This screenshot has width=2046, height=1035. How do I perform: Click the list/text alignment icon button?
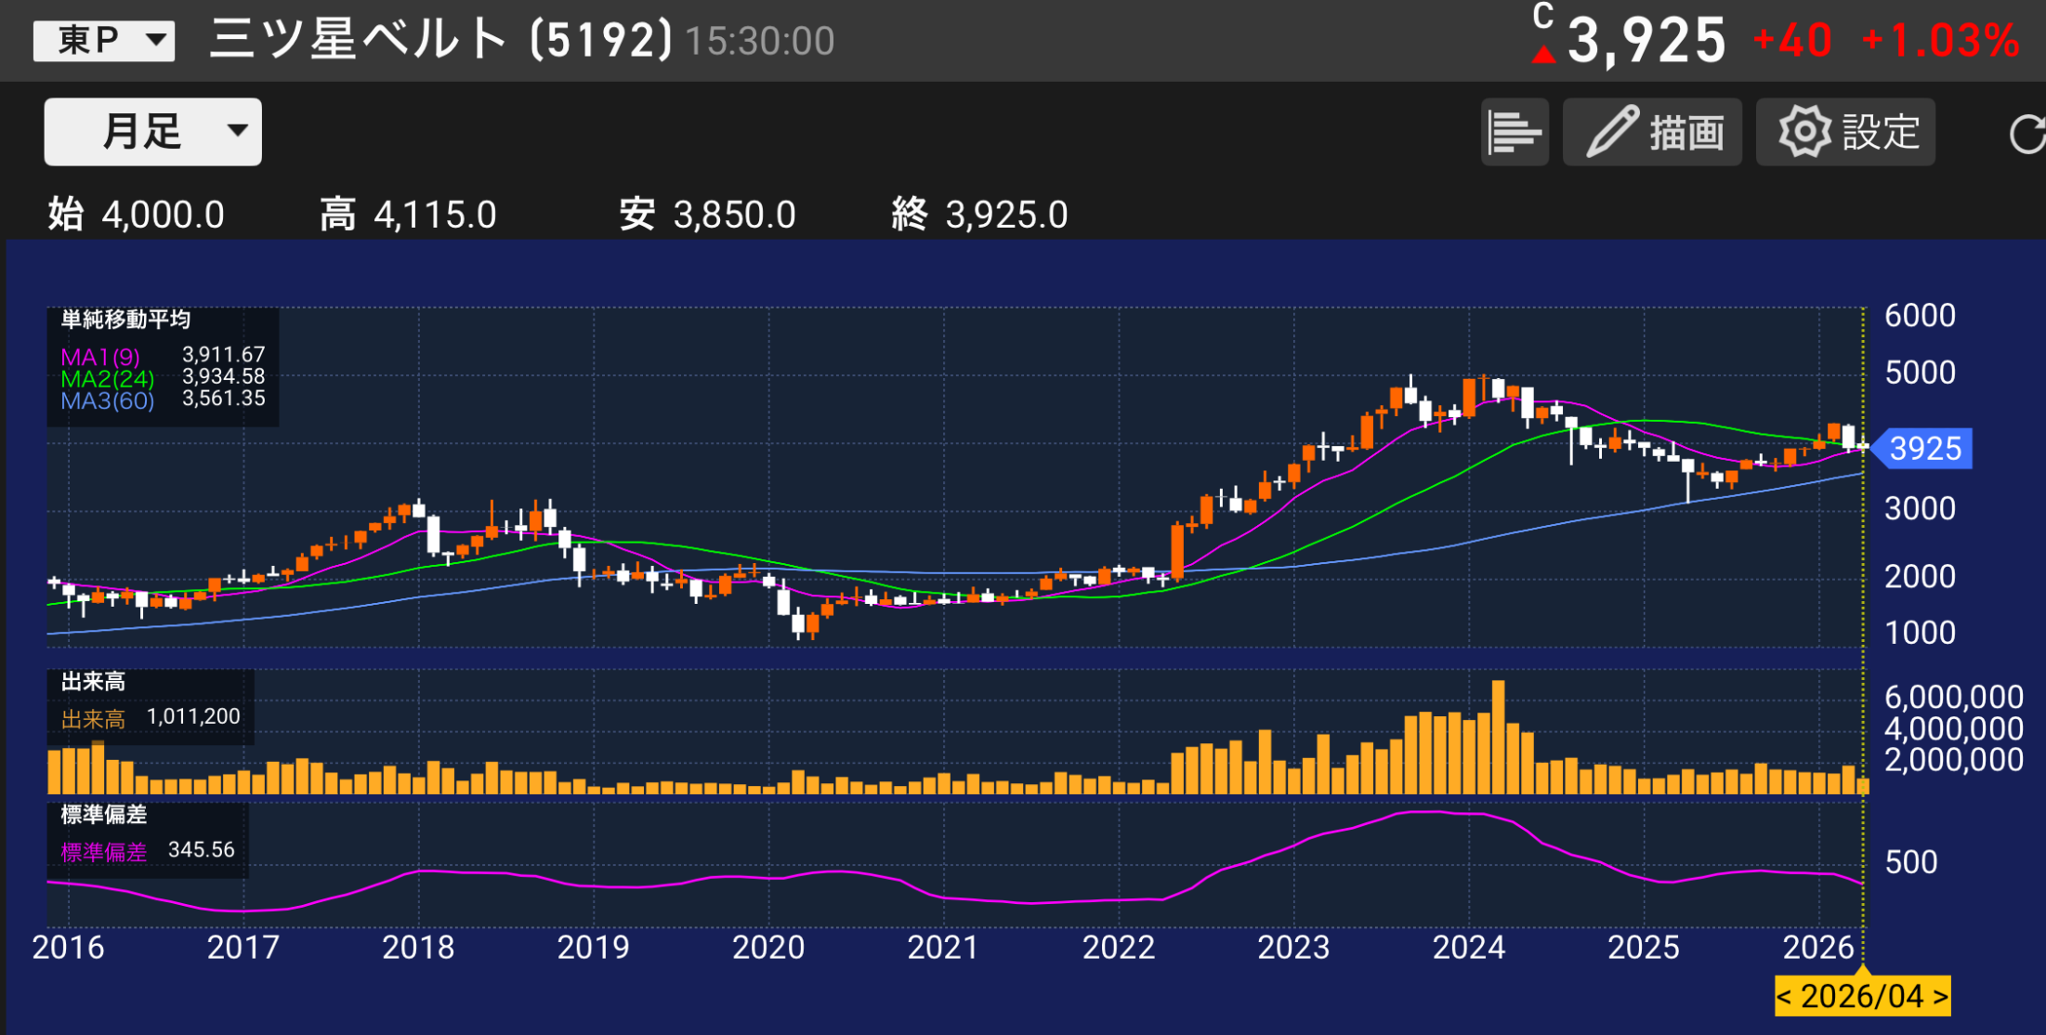tap(1515, 132)
